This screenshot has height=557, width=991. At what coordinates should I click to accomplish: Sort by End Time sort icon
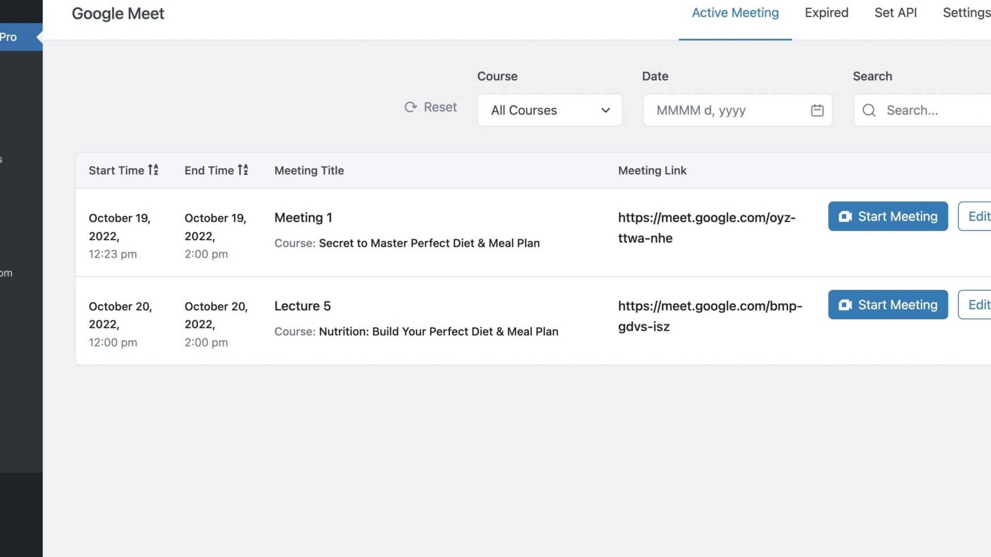click(243, 170)
